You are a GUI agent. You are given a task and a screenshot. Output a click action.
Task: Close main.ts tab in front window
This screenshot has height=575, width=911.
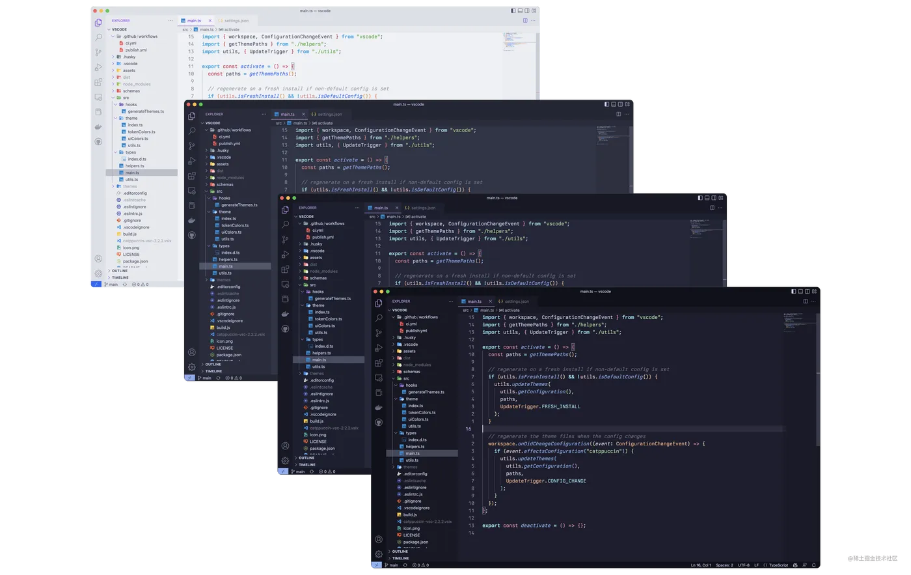[490, 302]
